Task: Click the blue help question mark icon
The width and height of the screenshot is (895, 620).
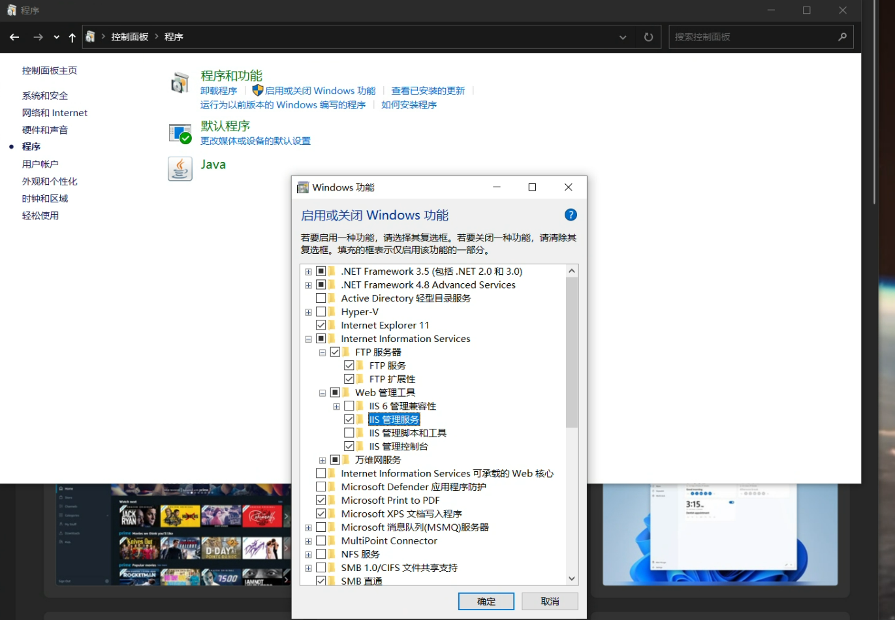Action: point(570,215)
